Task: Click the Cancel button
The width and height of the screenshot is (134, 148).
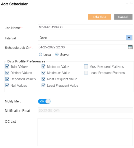Action: pyautogui.click(x=123, y=17)
